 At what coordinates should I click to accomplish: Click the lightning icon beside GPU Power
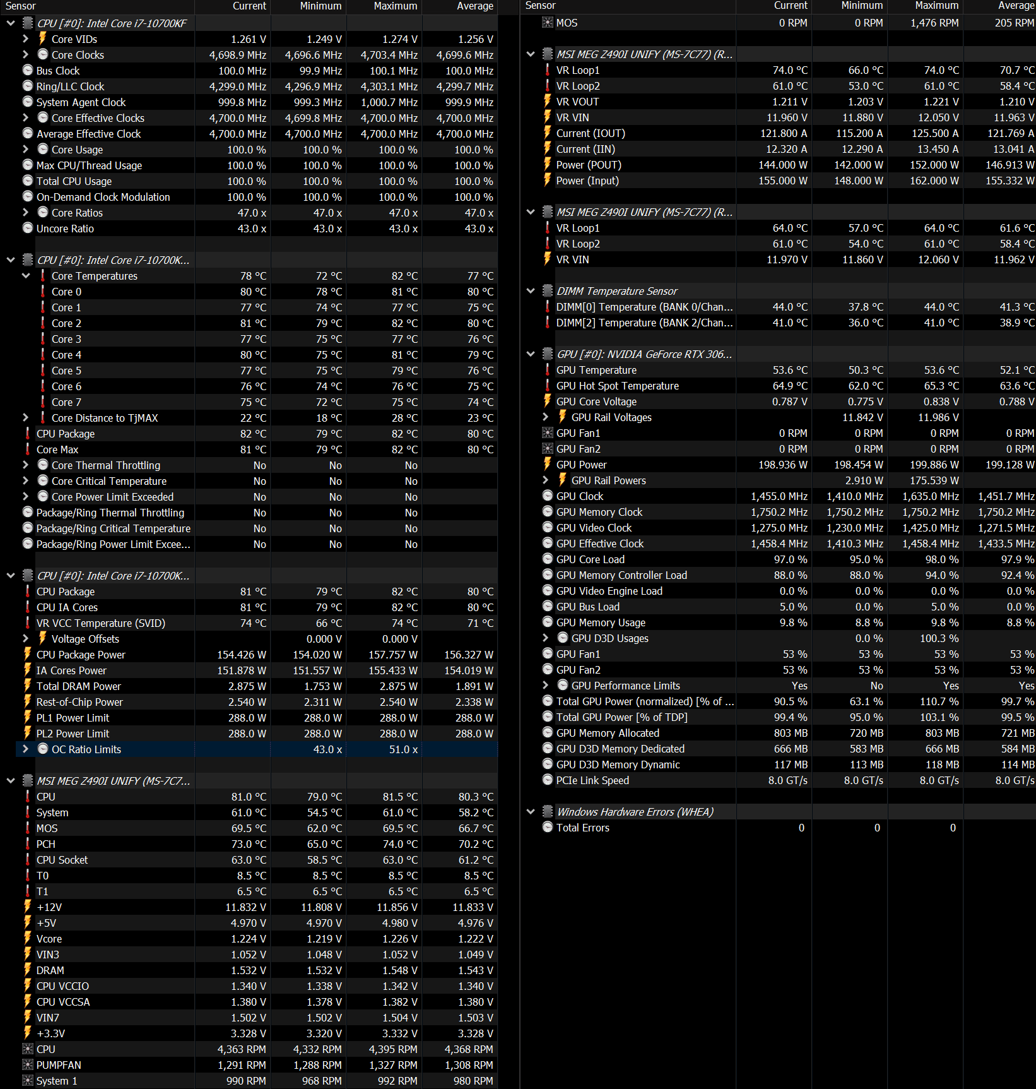(x=548, y=464)
